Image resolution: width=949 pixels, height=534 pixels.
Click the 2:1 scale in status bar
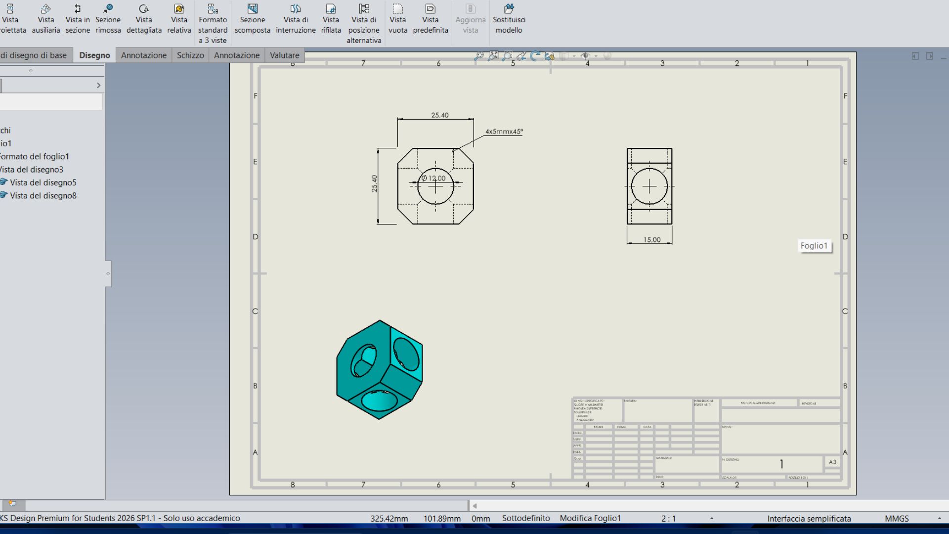668,519
